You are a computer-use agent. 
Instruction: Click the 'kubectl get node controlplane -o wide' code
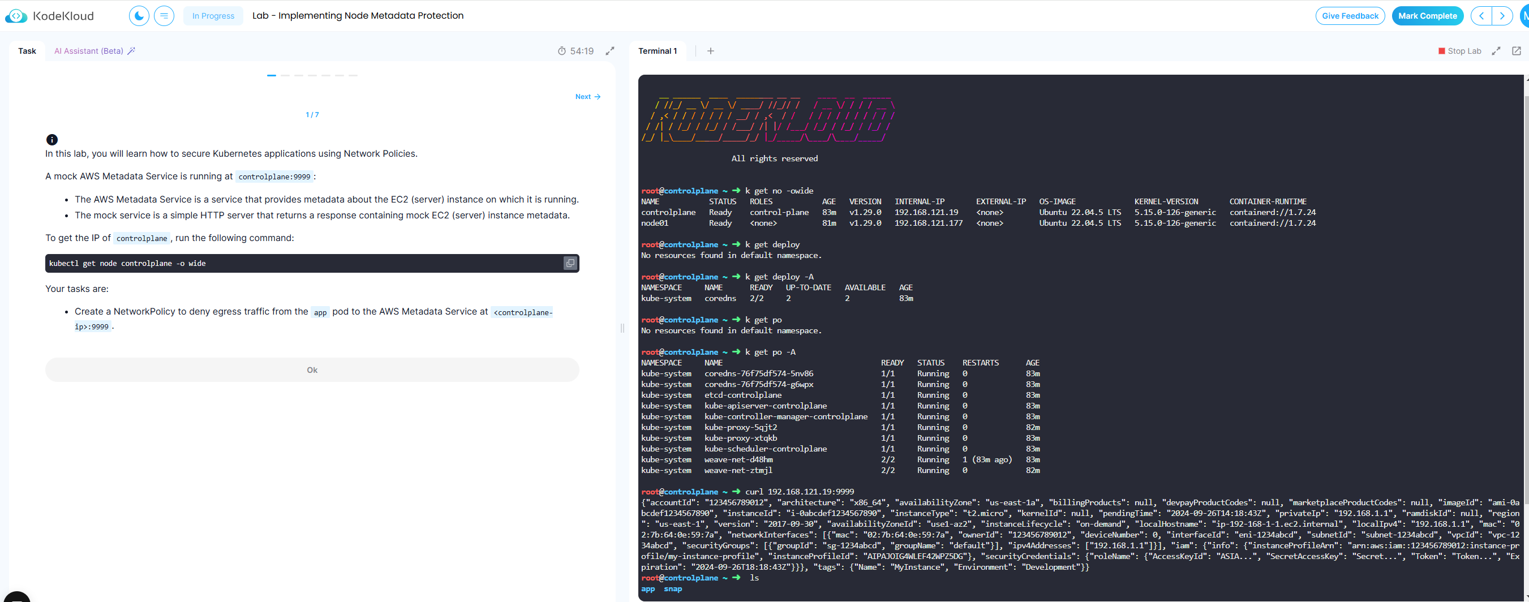click(127, 264)
